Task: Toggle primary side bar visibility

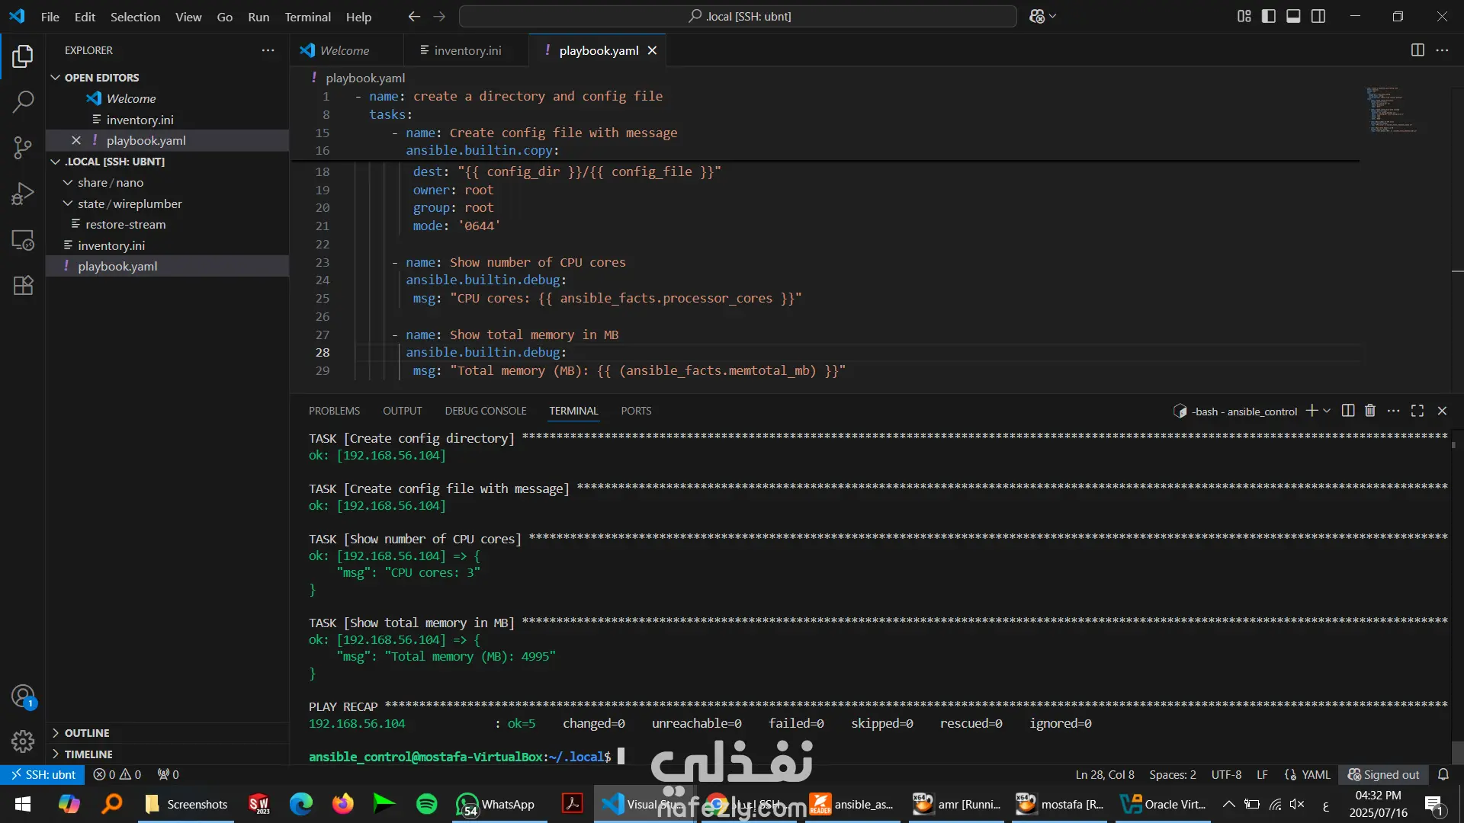Action: pyautogui.click(x=1269, y=16)
